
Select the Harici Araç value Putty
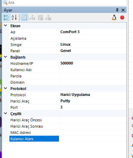(65, 101)
